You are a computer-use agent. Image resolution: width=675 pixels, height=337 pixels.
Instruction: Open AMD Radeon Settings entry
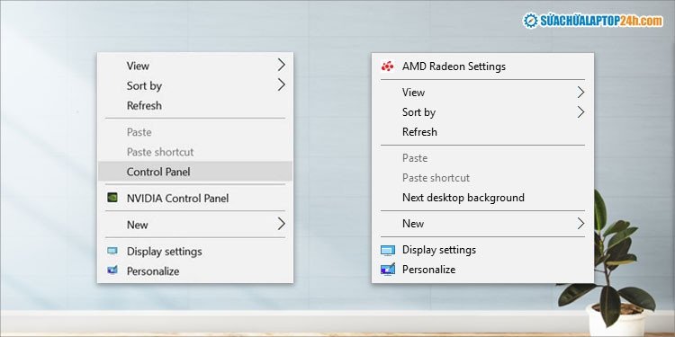pos(482,67)
